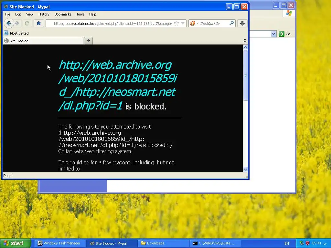Open the downloads arrow button
Viewport: 331px width, 248px height.
click(242, 23)
